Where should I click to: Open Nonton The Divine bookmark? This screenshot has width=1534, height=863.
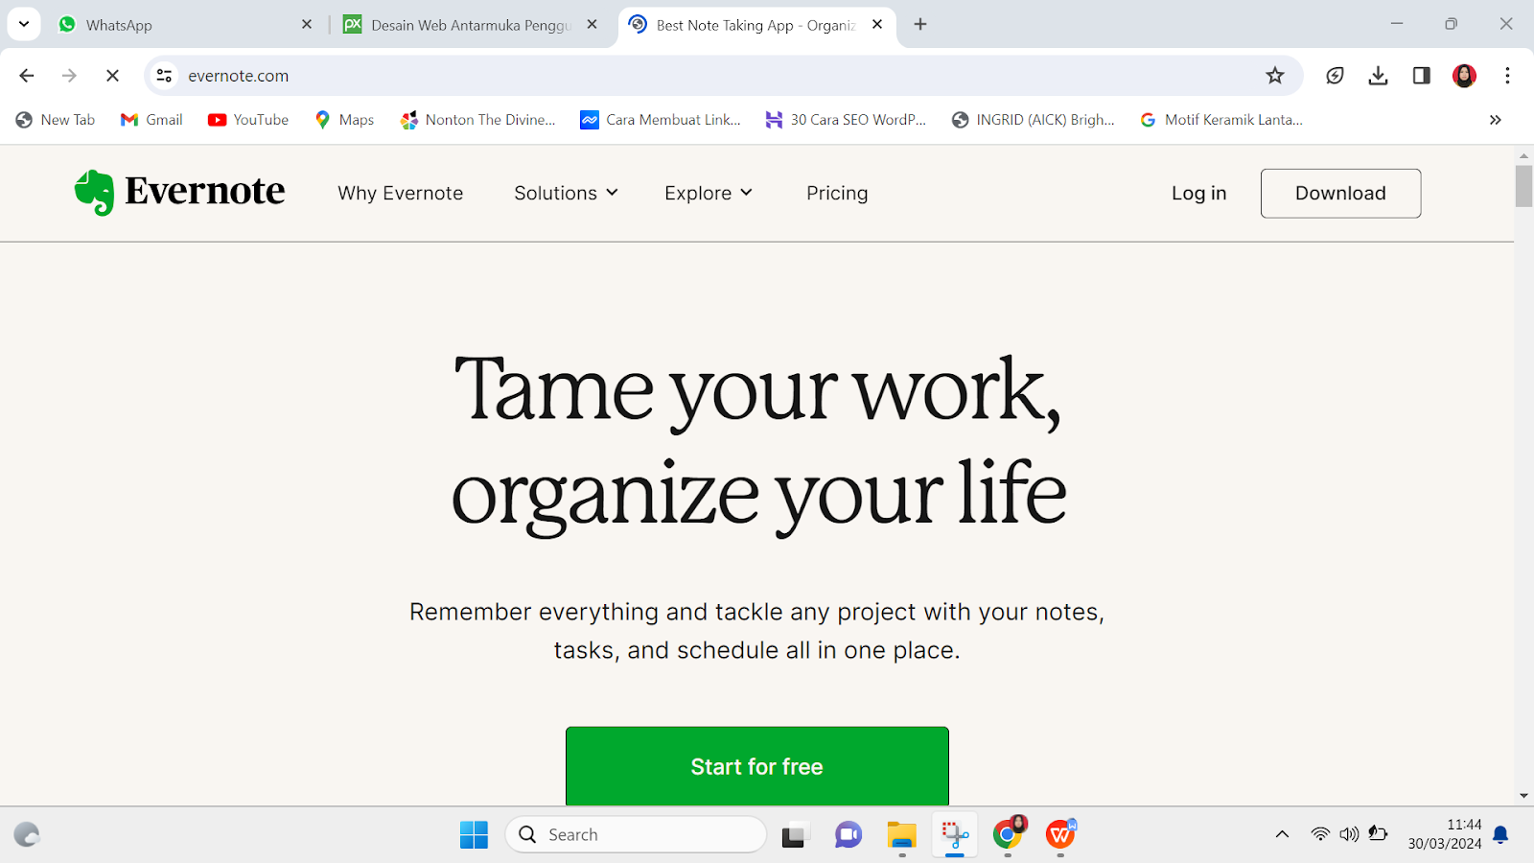tap(478, 120)
